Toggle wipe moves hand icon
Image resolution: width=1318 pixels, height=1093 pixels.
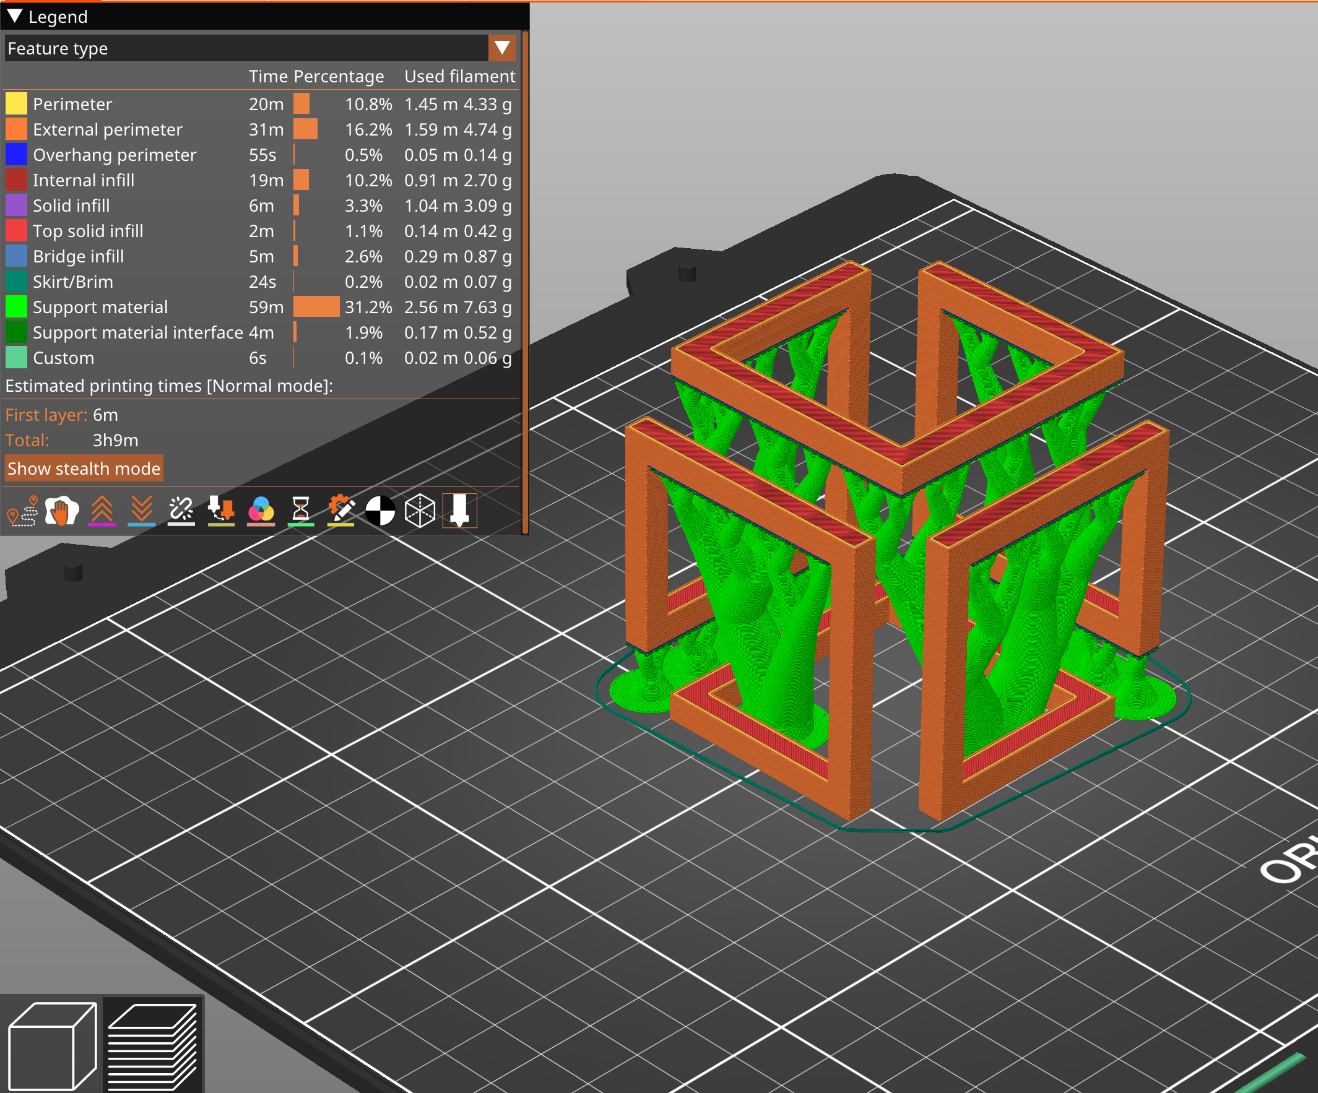point(61,511)
